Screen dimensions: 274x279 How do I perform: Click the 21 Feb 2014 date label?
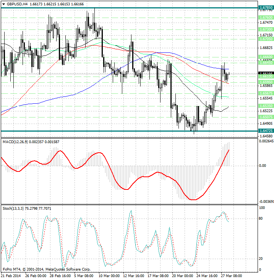(11, 276)
